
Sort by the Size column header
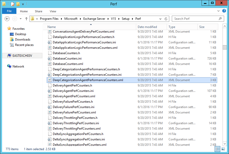click(208, 27)
